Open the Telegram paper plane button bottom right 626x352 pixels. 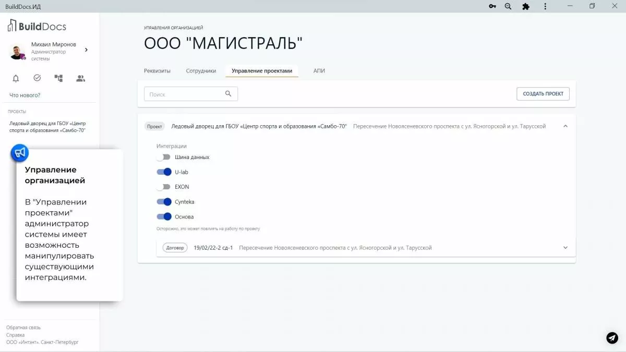coord(611,338)
